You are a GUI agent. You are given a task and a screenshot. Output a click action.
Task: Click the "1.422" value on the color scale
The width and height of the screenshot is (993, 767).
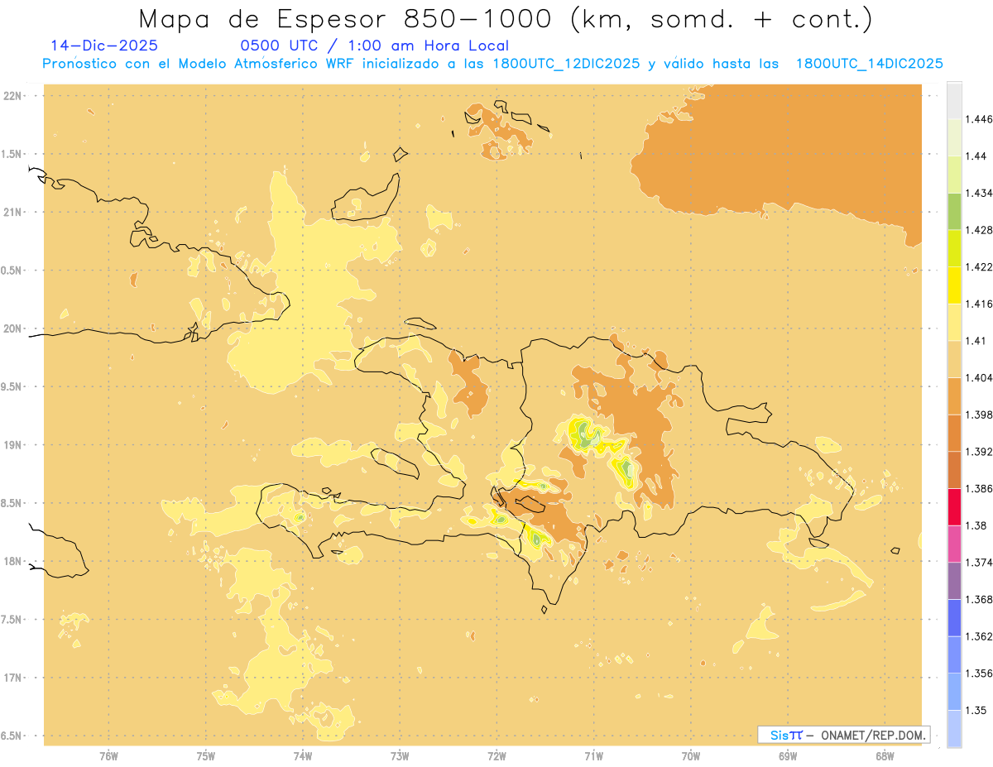point(979,266)
